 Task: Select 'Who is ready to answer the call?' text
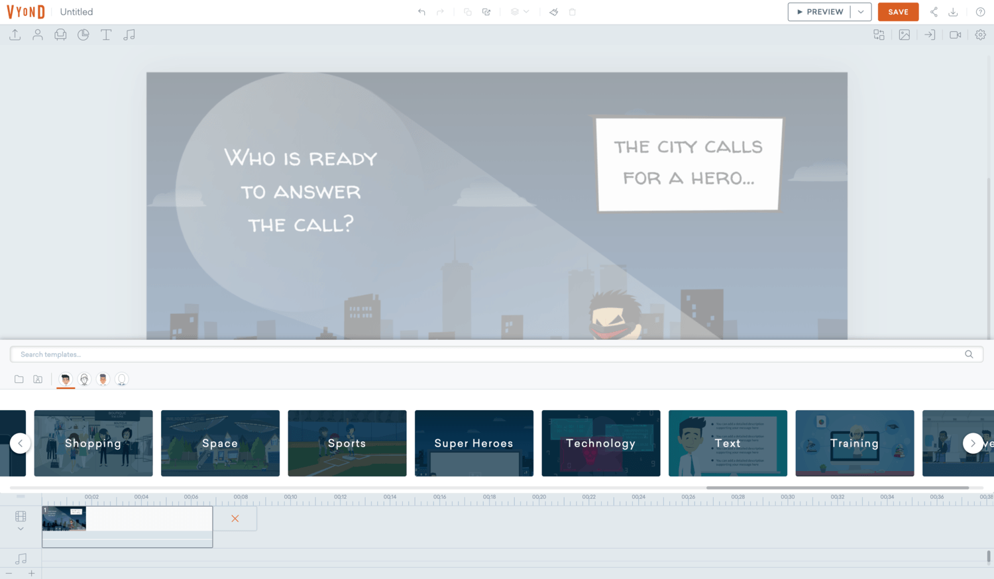click(301, 191)
